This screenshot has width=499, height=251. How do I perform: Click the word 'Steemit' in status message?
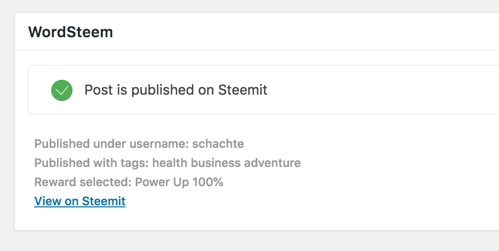click(243, 90)
